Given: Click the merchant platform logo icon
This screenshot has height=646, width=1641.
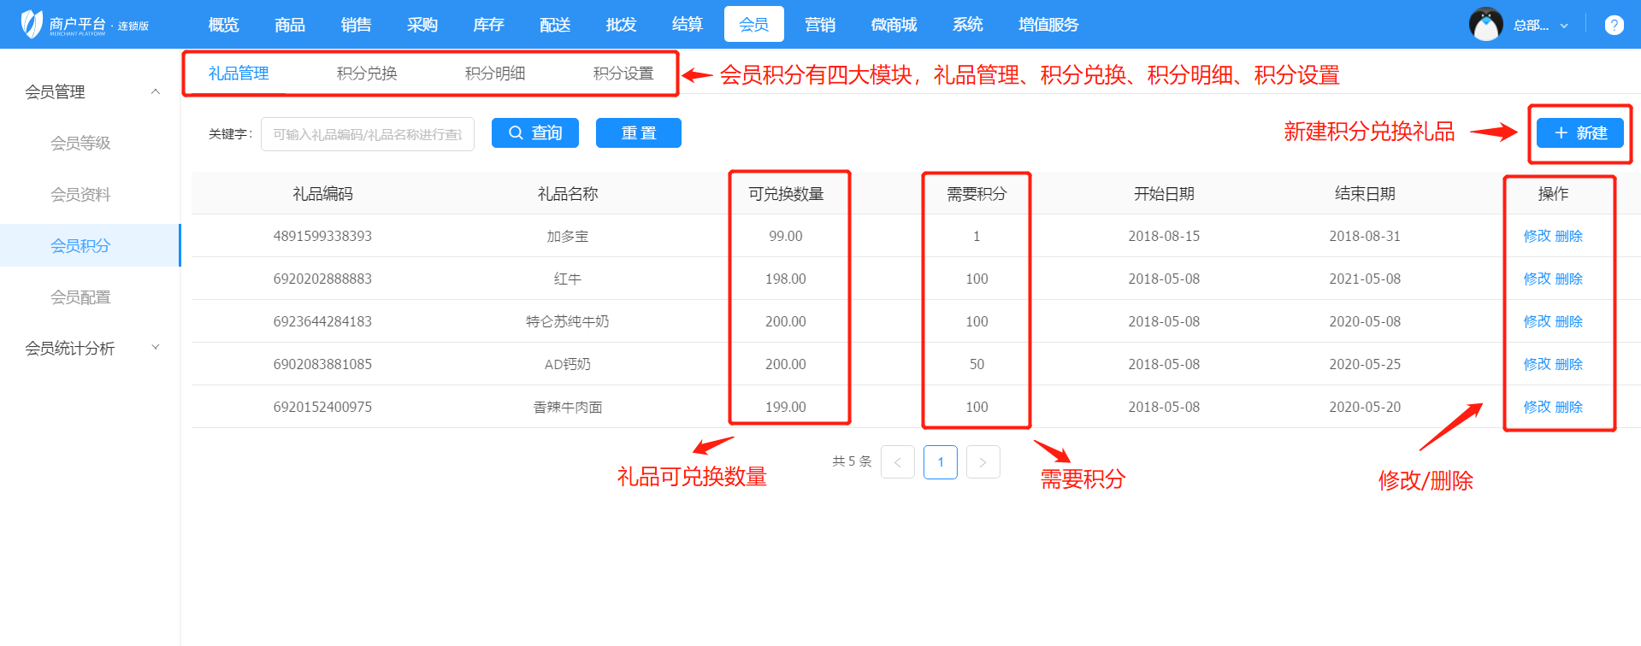Looking at the screenshot, I should 32,24.
